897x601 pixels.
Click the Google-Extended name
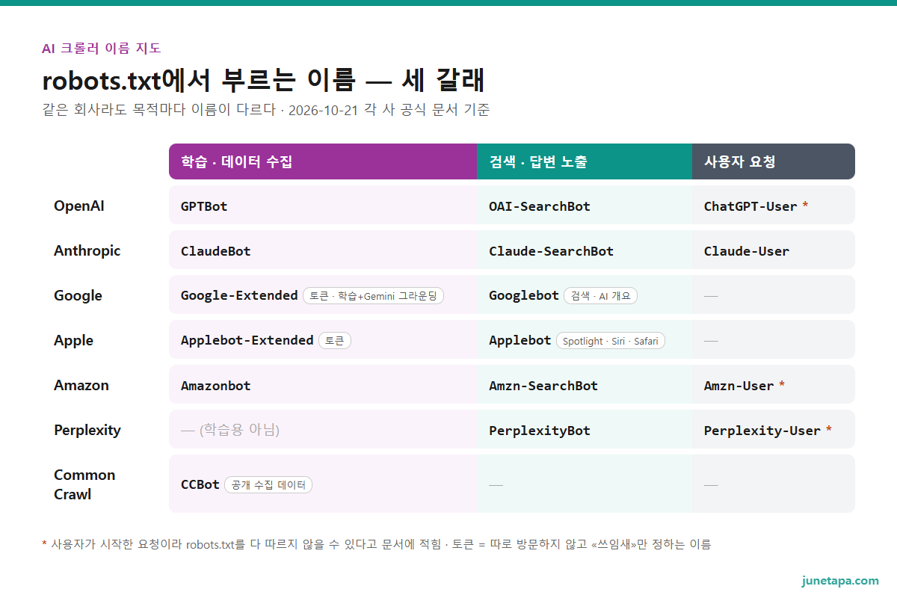point(239,295)
